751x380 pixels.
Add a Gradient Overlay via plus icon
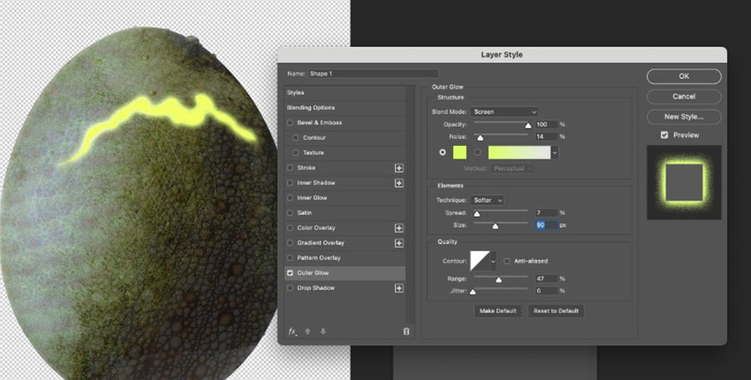(399, 243)
